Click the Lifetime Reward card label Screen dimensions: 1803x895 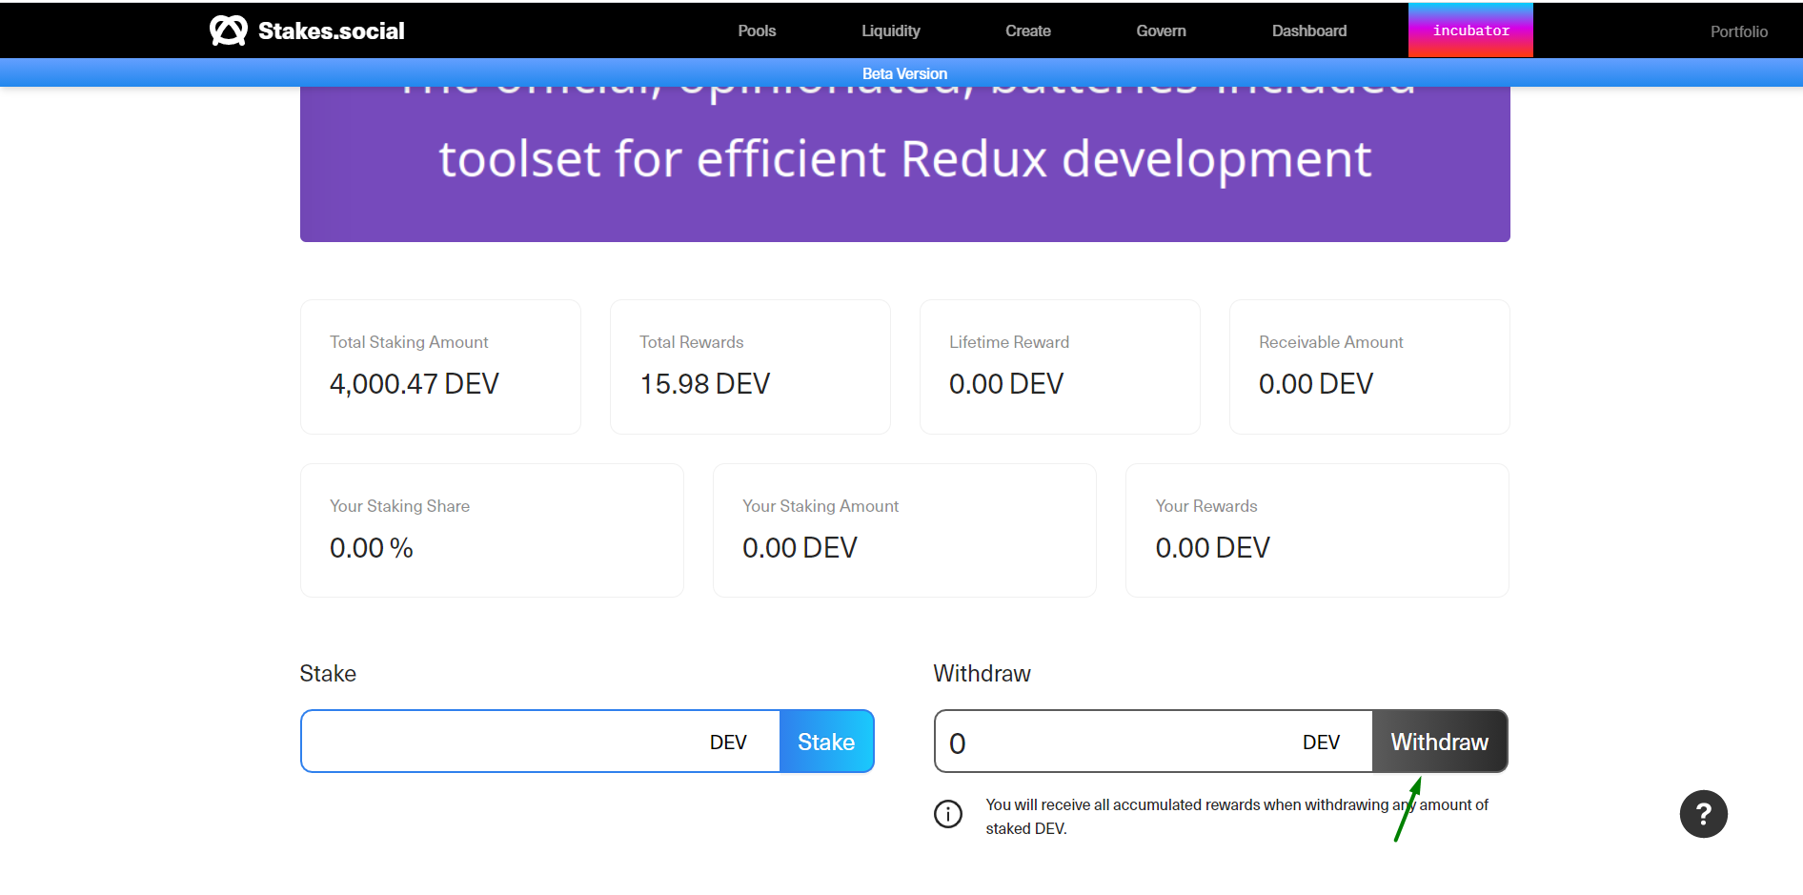[1009, 342]
